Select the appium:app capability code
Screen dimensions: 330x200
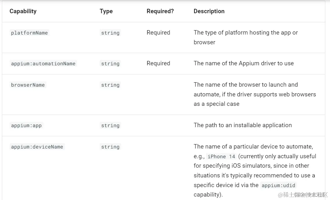(x=26, y=126)
